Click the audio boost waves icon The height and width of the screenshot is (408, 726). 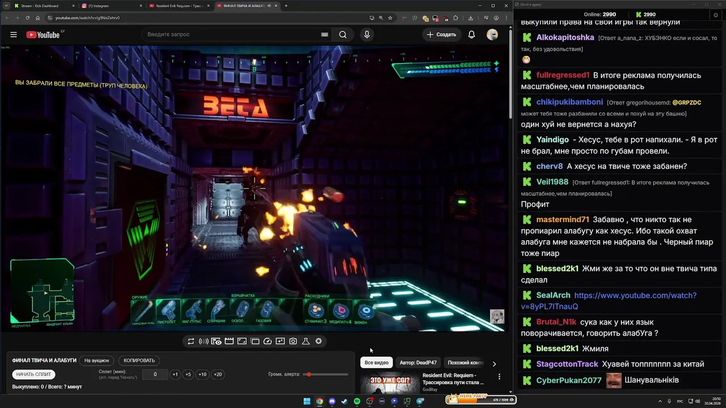click(203, 341)
